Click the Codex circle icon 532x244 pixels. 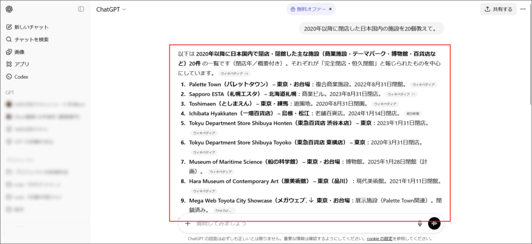click(x=9, y=77)
